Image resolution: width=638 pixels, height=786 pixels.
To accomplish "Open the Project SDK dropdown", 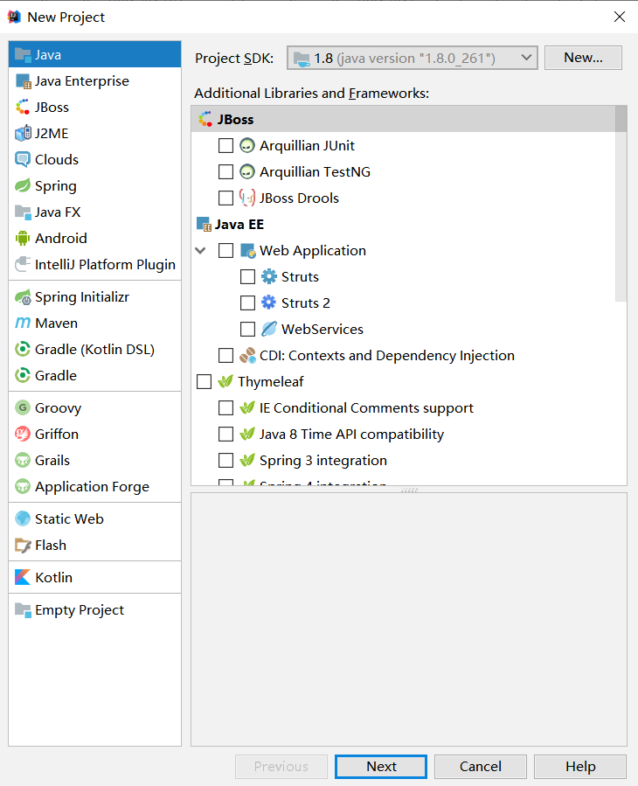I will [x=412, y=59].
